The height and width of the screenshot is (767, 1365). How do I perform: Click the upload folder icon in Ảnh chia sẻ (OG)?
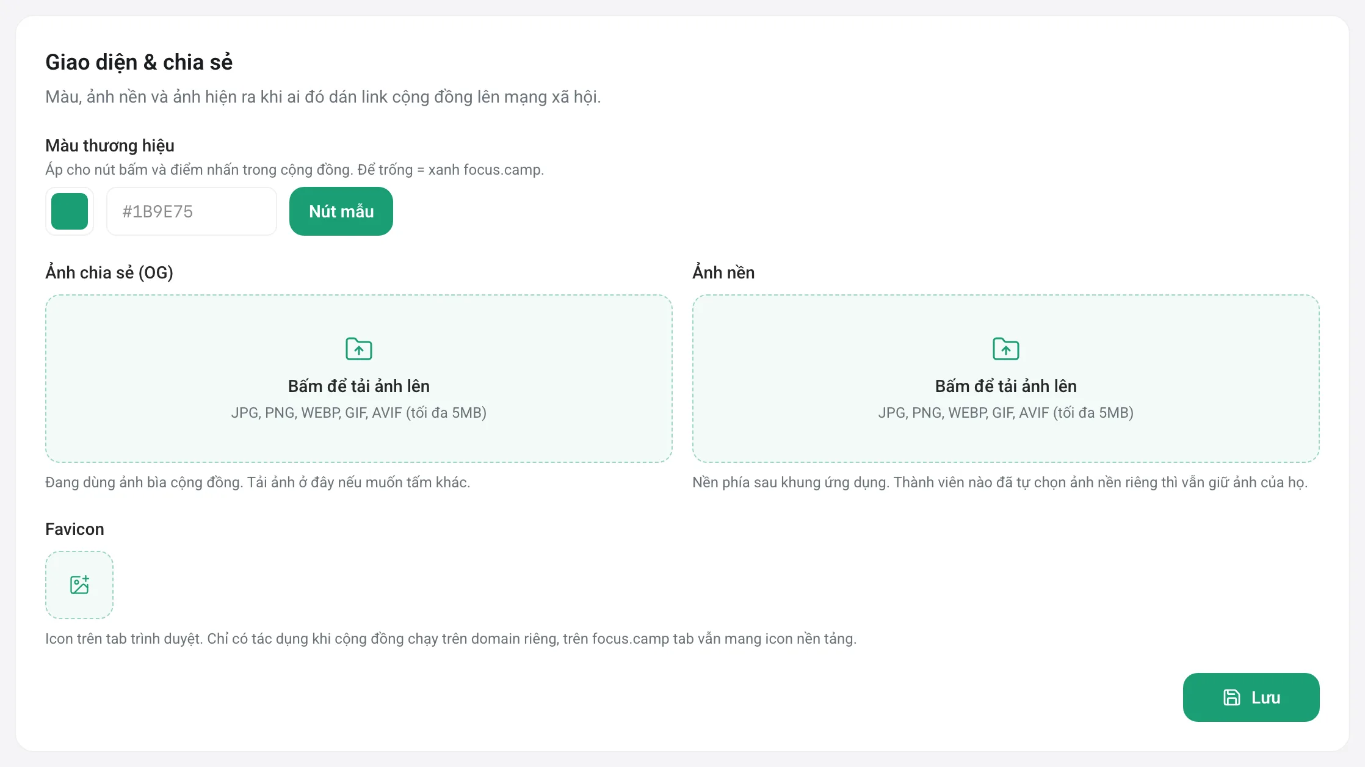click(x=359, y=349)
